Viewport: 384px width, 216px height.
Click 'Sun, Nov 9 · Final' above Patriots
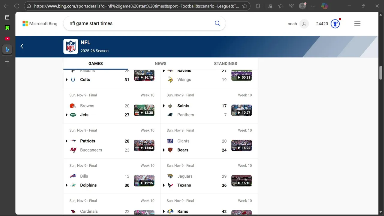coord(83,130)
